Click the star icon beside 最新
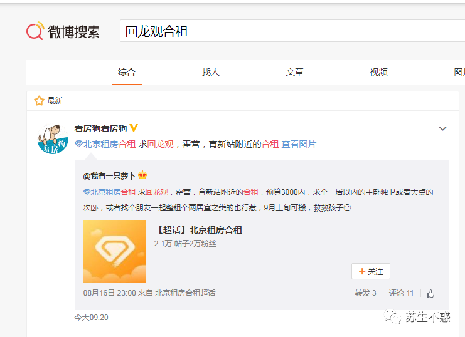Image resolution: width=465 pixels, height=337 pixels. [x=39, y=101]
